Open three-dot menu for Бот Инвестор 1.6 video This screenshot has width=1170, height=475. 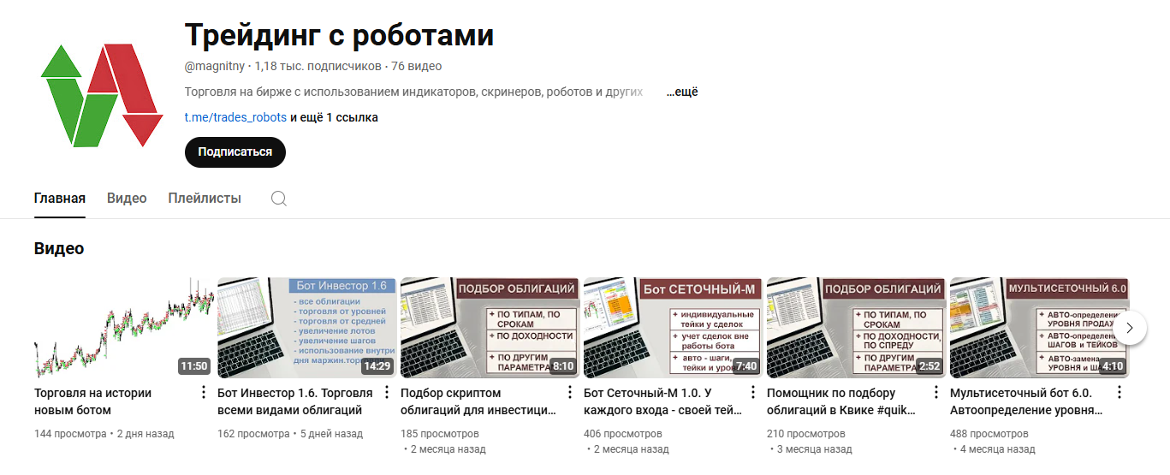[x=386, y=393]
